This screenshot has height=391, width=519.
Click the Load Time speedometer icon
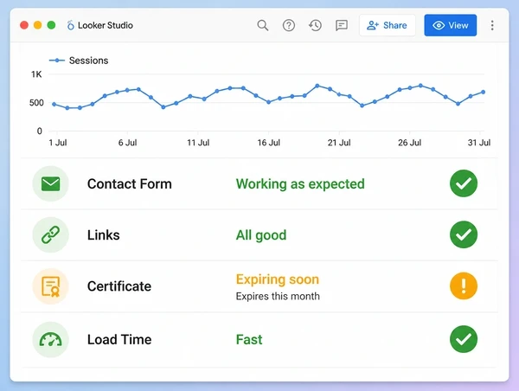(x=50, y=339)
